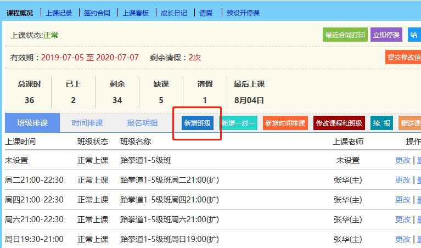
Task: Open 预设开停课 tab
Action: click(243, 13)
